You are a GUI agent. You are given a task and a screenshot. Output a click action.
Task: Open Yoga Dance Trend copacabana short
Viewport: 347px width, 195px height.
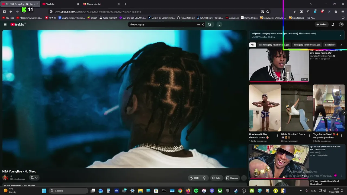coord(329,108)
